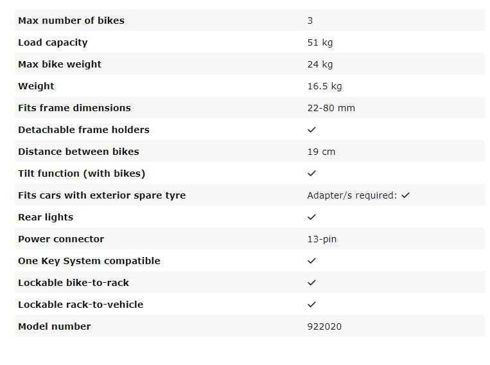Click checkmark beside Adapter/s required

(x=405, y=195)
